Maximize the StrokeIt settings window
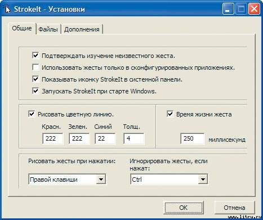 (241, 9)
